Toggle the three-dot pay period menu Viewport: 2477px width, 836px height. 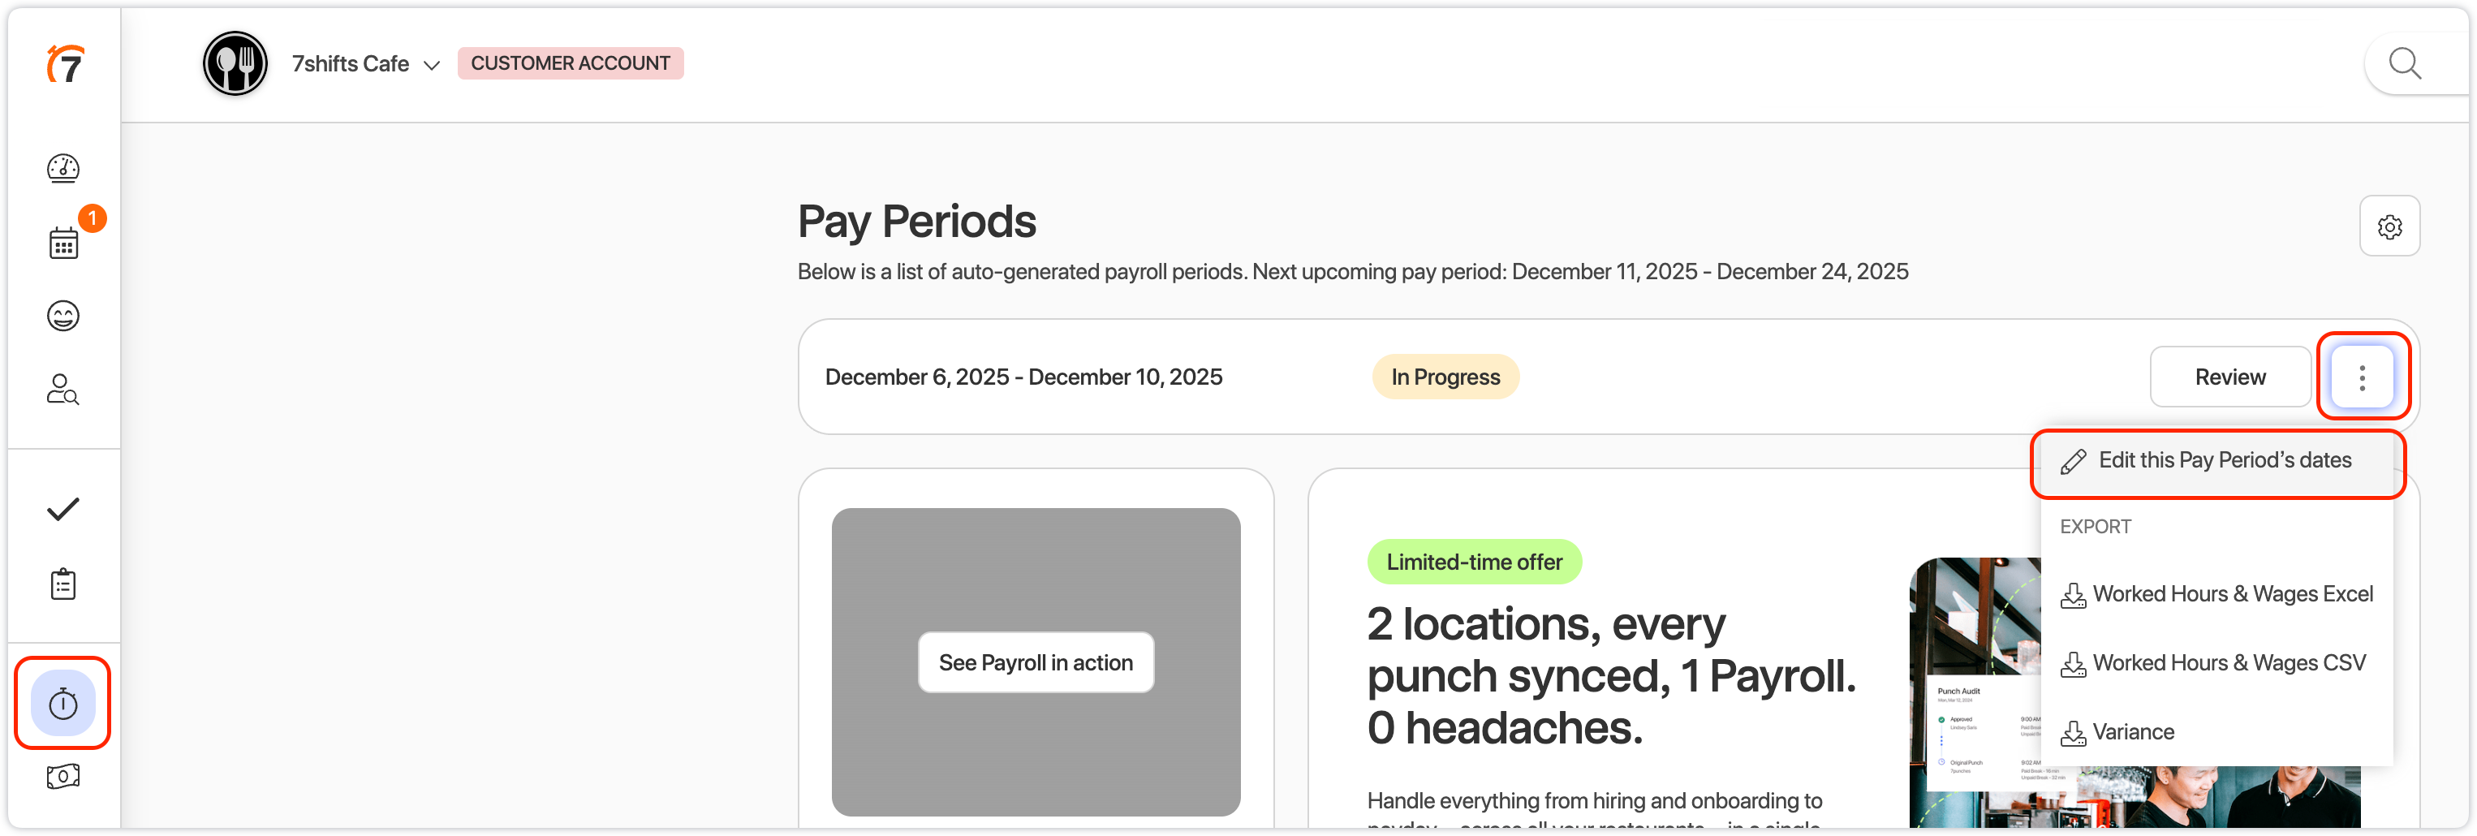point(2362,377)
